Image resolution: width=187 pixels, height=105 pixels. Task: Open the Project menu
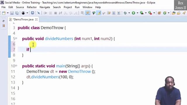point(68,7)
